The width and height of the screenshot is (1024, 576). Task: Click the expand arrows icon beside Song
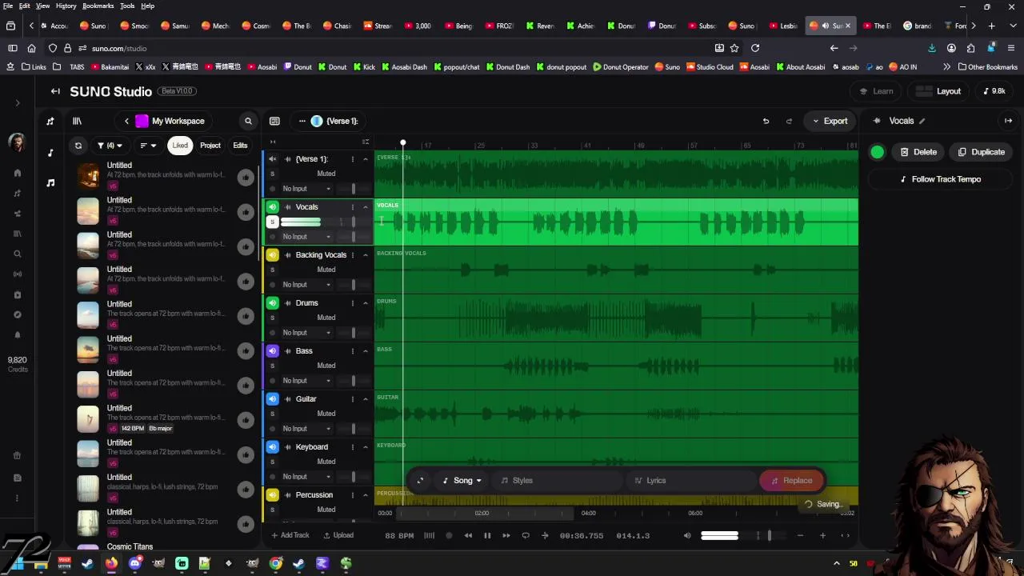coord(420,481)
